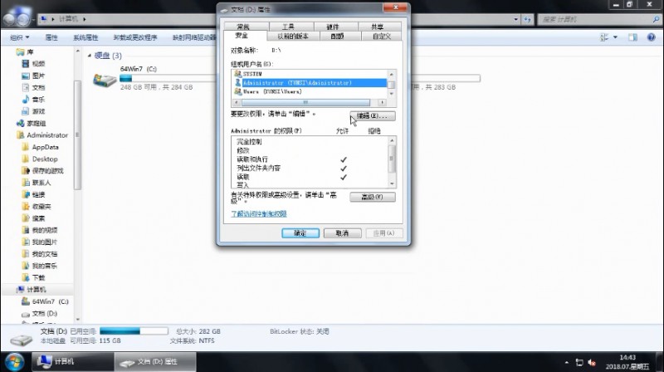This screenshot has width=664, height=372.
Task: Click the 64Win7 (C:) hard drive icon
Action: pos(105,80)
